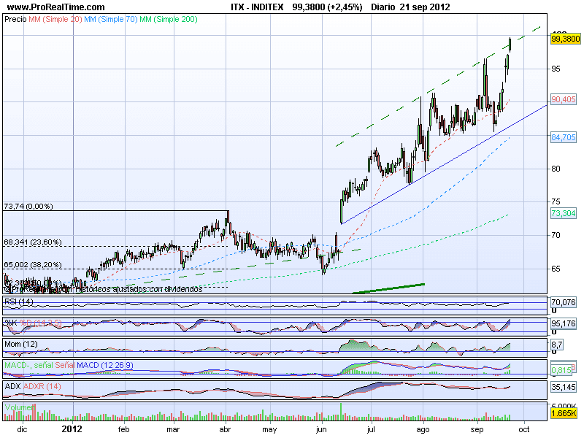Click the oct month axis label
Viewport: 584px width, 438px height.
pos(524,429)
